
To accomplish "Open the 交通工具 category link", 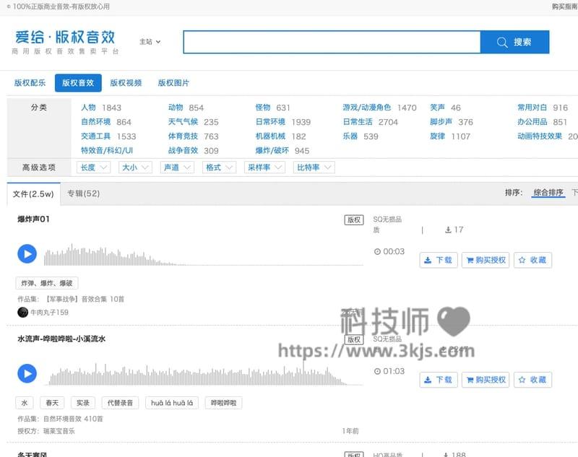I will 96,136.
